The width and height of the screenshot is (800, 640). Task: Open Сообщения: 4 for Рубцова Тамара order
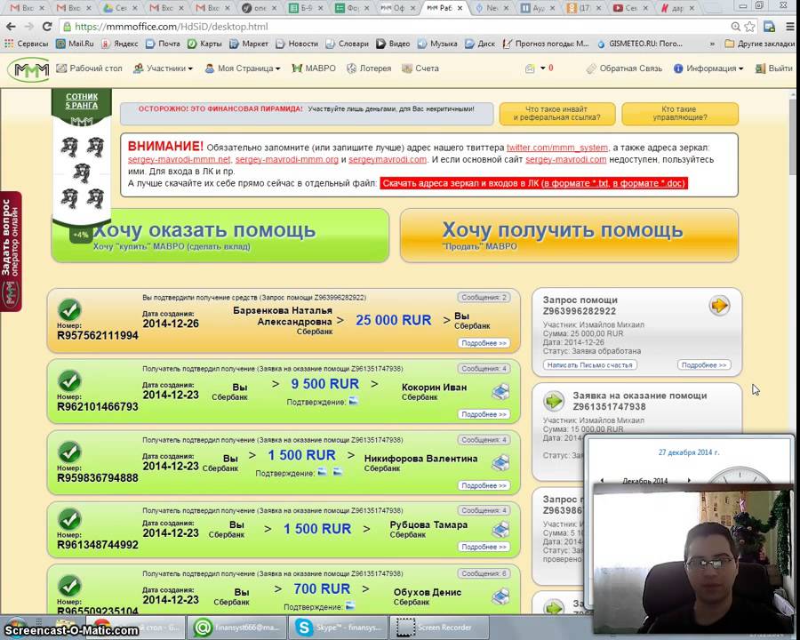click(x=484, y=510)
